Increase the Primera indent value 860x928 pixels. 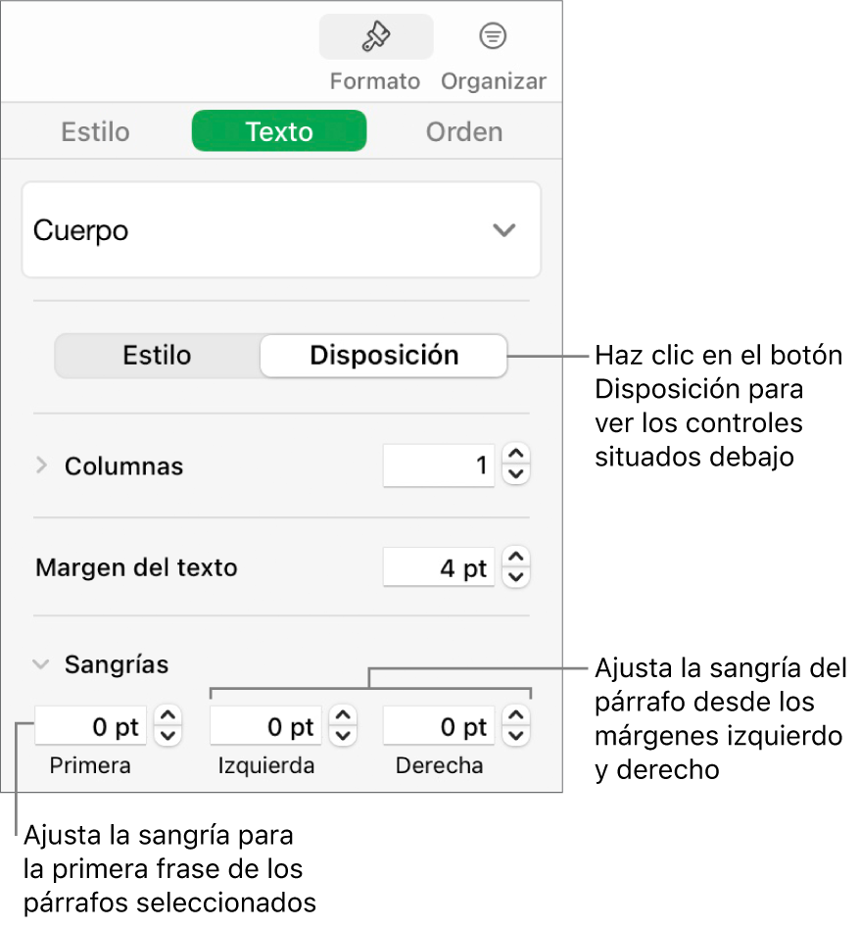(x=168, y=717)
